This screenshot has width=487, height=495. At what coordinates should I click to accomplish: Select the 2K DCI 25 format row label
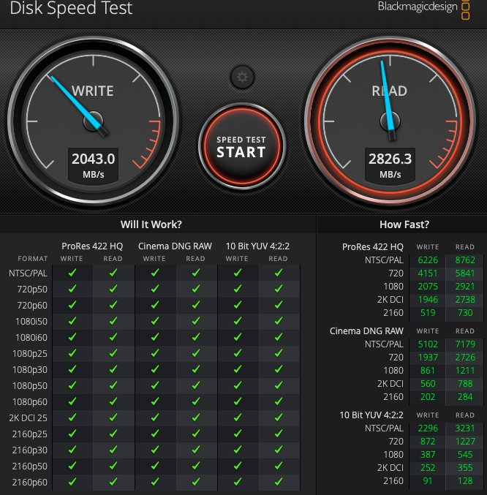[x=28, y=418]
